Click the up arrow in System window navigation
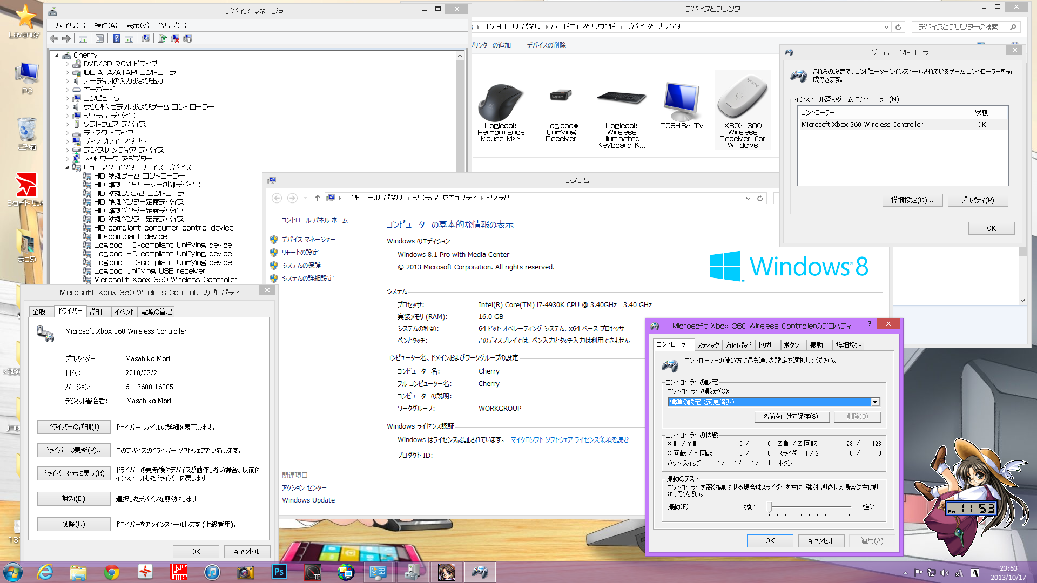1037x583 pixels. 318,198
